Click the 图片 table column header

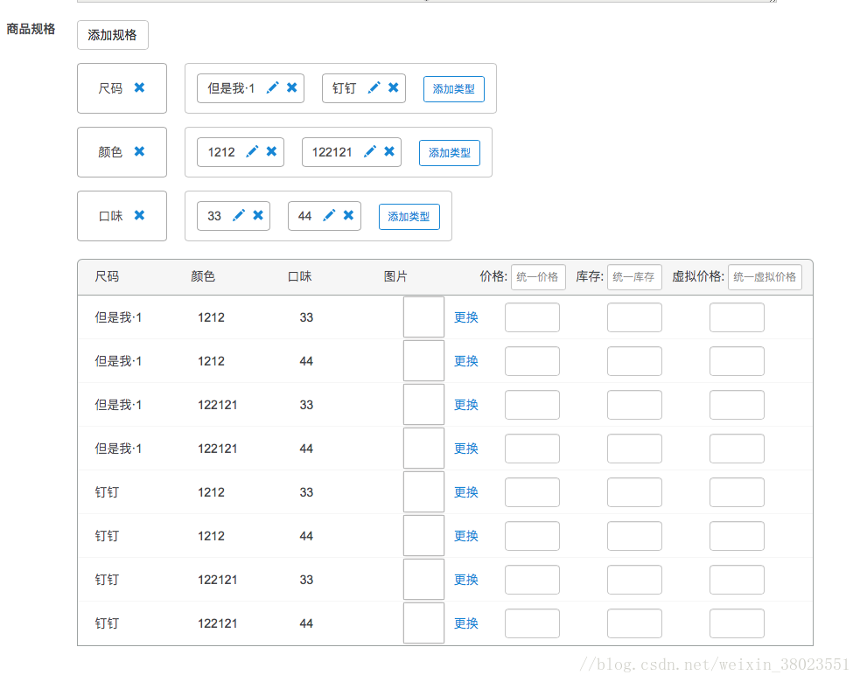395,276
